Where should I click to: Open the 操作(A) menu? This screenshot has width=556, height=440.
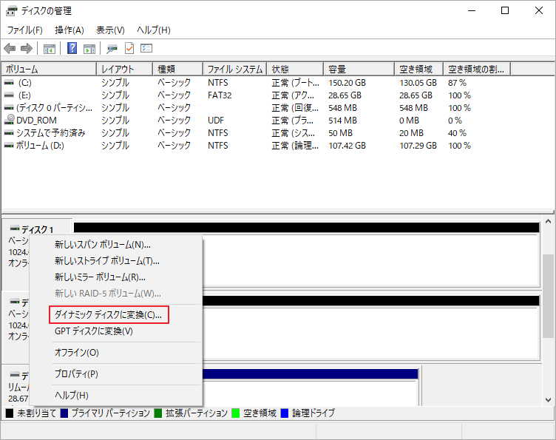(69, 30)
